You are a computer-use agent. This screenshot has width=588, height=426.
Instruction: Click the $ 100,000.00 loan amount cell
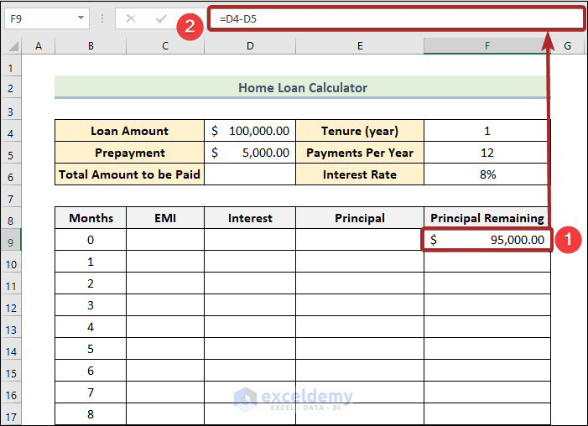[x=250, y=131]
